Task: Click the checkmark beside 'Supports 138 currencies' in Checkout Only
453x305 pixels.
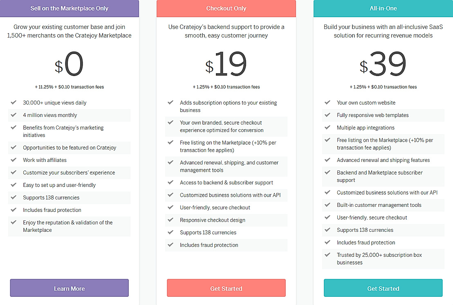Action: tap(170, 232)
